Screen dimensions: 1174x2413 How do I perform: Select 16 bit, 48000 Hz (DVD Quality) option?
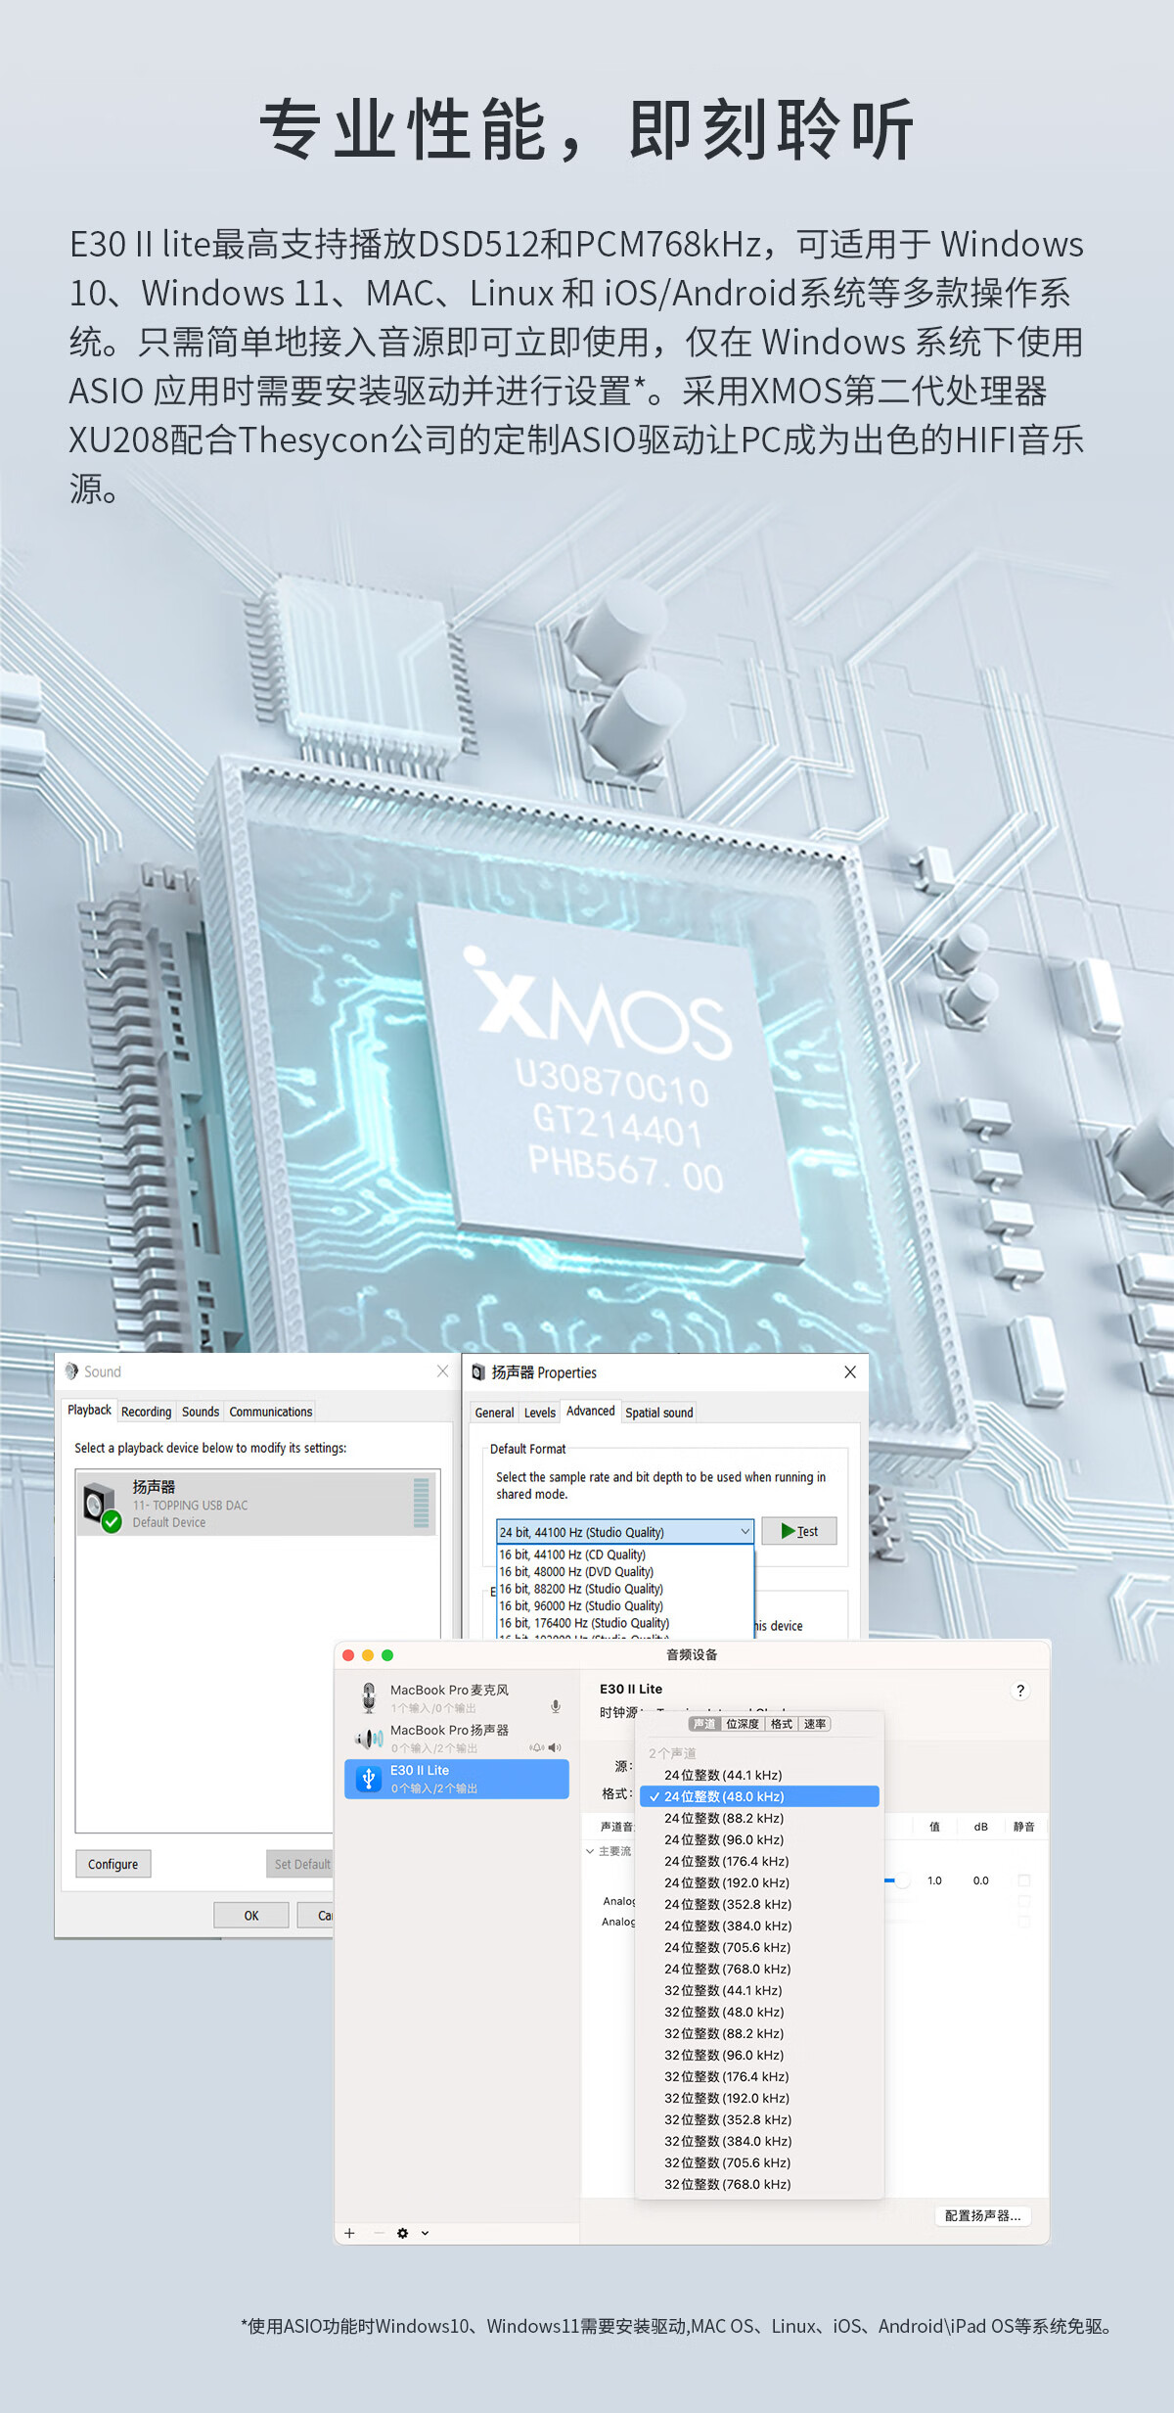point(576,1572)
